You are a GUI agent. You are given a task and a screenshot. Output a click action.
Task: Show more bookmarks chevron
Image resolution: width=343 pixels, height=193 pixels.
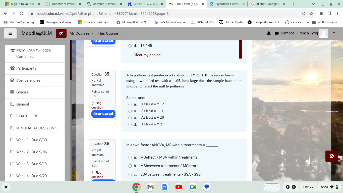(x=308, y=22)
